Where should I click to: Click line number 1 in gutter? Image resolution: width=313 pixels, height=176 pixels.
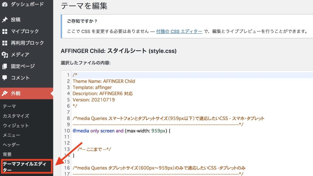coord(68,75)
